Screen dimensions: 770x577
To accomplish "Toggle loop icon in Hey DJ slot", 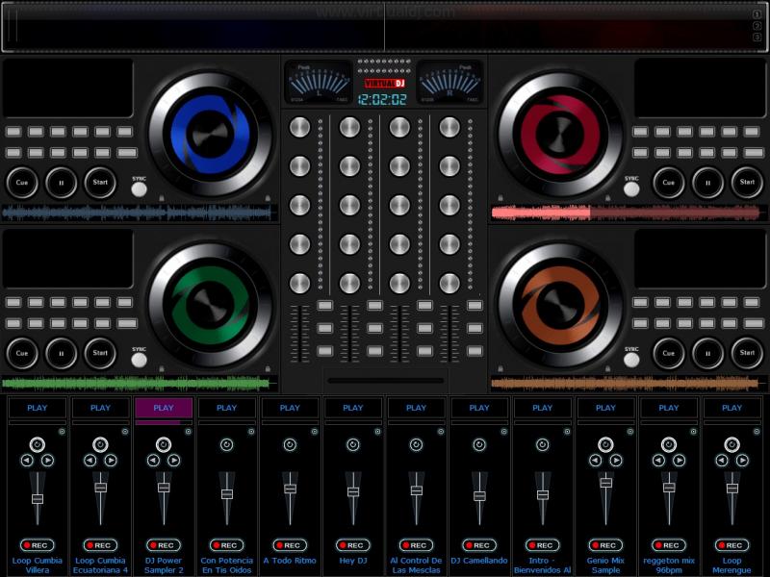I will coord(353,444).
